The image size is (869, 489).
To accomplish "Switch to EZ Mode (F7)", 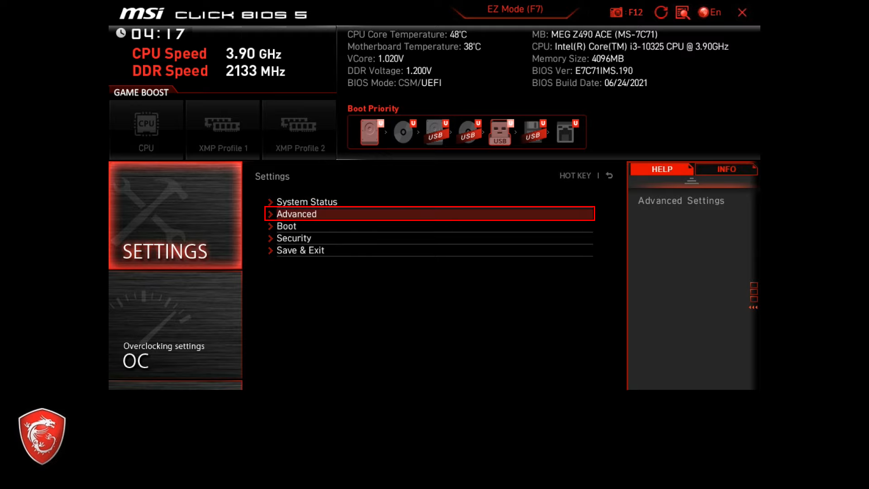I will [x=515, y=10].
